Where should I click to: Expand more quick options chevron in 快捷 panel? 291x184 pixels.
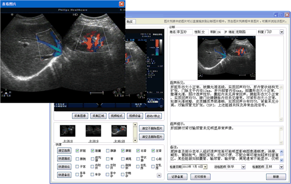coord(159,175)
